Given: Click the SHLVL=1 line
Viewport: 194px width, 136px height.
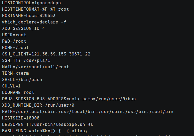Looking at the screenshot, I should (x=11, y=86).
